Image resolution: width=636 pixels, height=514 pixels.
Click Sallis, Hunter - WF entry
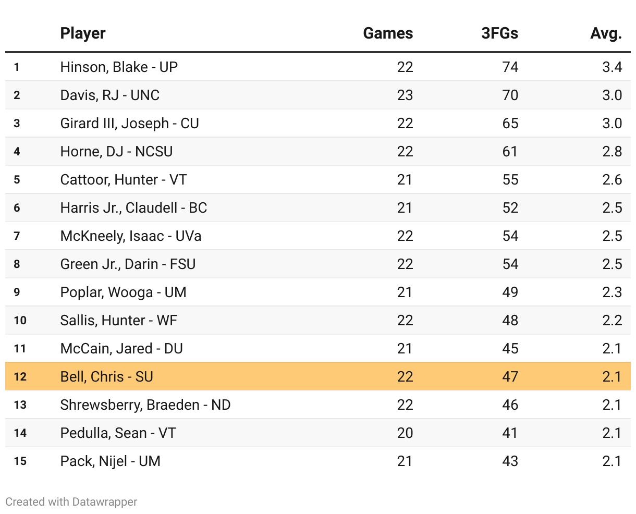(x=119, y=321)
